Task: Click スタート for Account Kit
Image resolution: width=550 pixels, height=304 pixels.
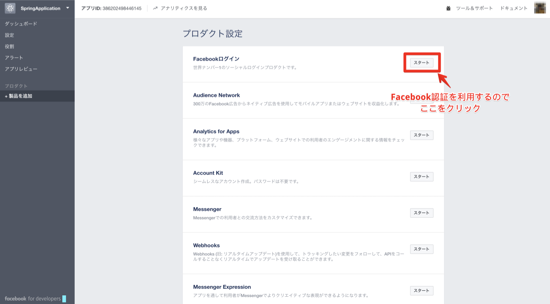Action: pyautogui.click(x=421, y=177)
